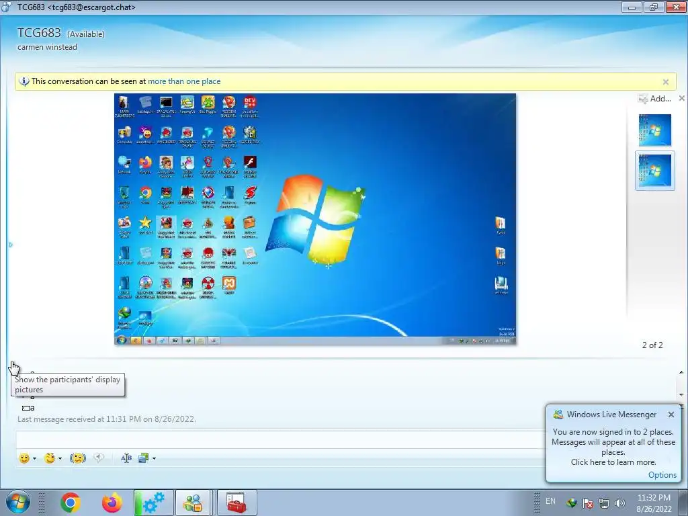
Task: Click the grayed voice clip icon
Action: click(x=99, y=458)
